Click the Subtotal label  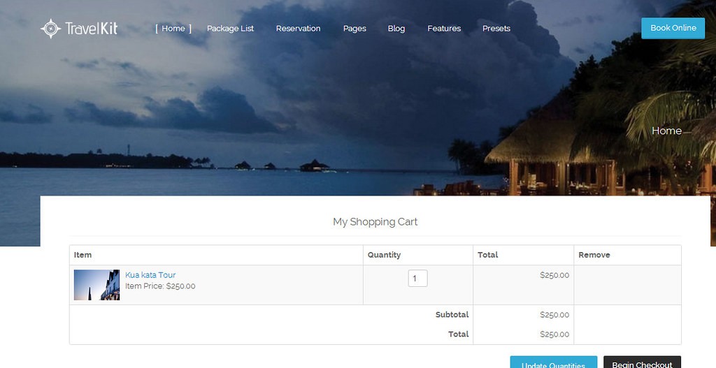[452, 315]
